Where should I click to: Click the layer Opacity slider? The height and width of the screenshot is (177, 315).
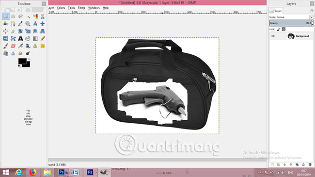click(x=290, y=23)
